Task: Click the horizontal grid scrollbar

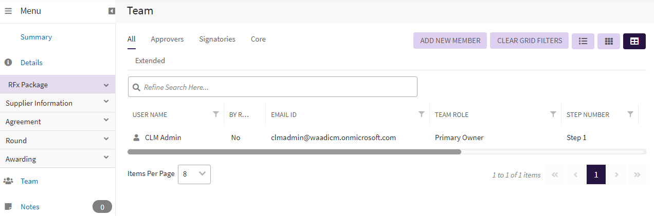Action: click(294, 152)
